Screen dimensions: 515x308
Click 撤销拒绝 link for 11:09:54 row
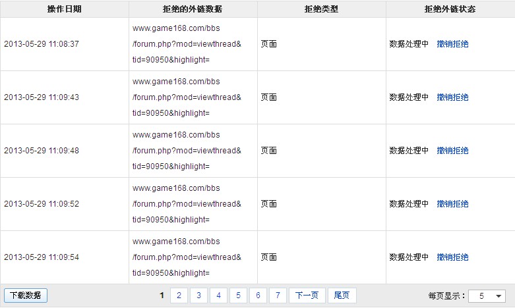pos(452,257)
